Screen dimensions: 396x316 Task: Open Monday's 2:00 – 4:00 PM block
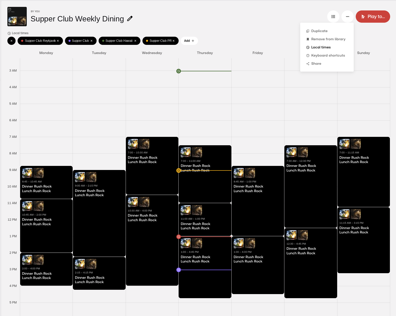(x=46, y=269)
